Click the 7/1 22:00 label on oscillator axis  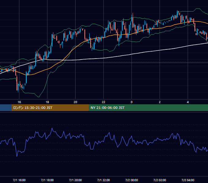click(103, 180)
